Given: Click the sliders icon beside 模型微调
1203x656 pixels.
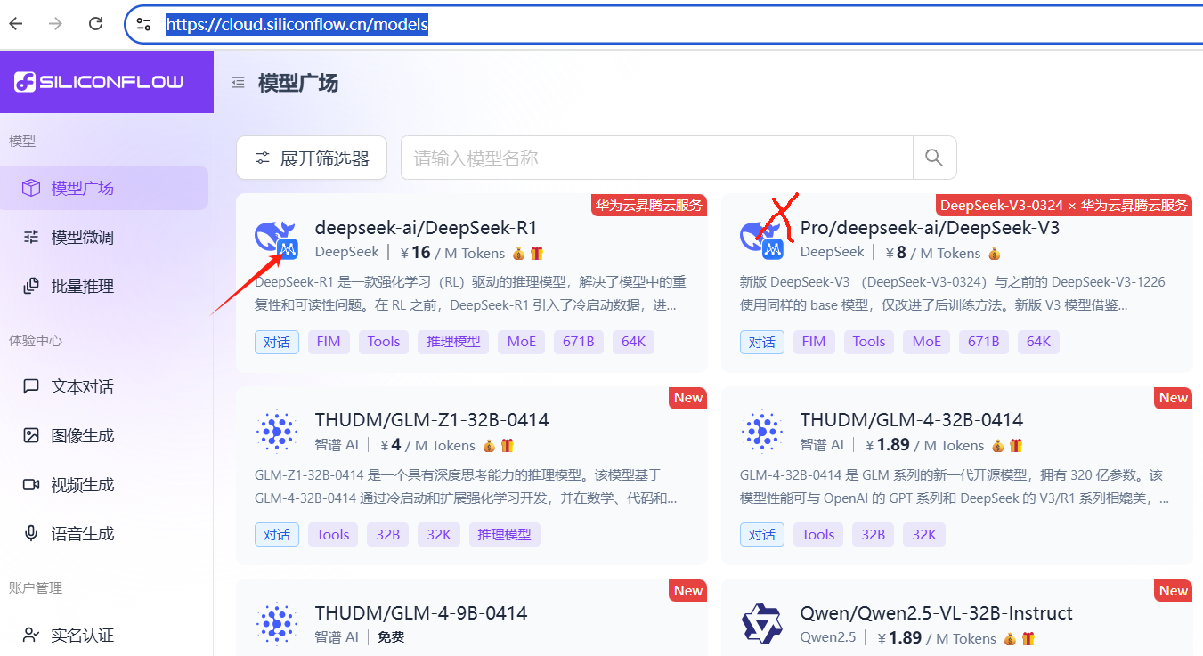Looking at the screenshot, I should [x=31, y=237].
